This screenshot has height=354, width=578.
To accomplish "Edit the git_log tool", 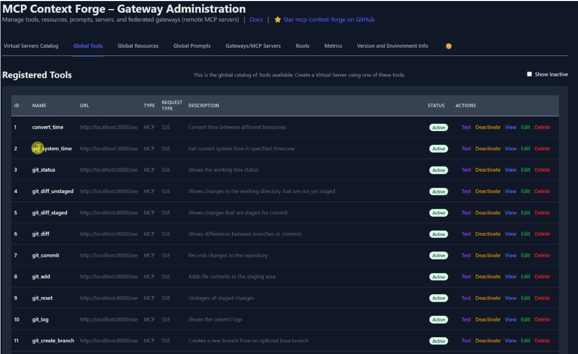I will click(525, 319).
